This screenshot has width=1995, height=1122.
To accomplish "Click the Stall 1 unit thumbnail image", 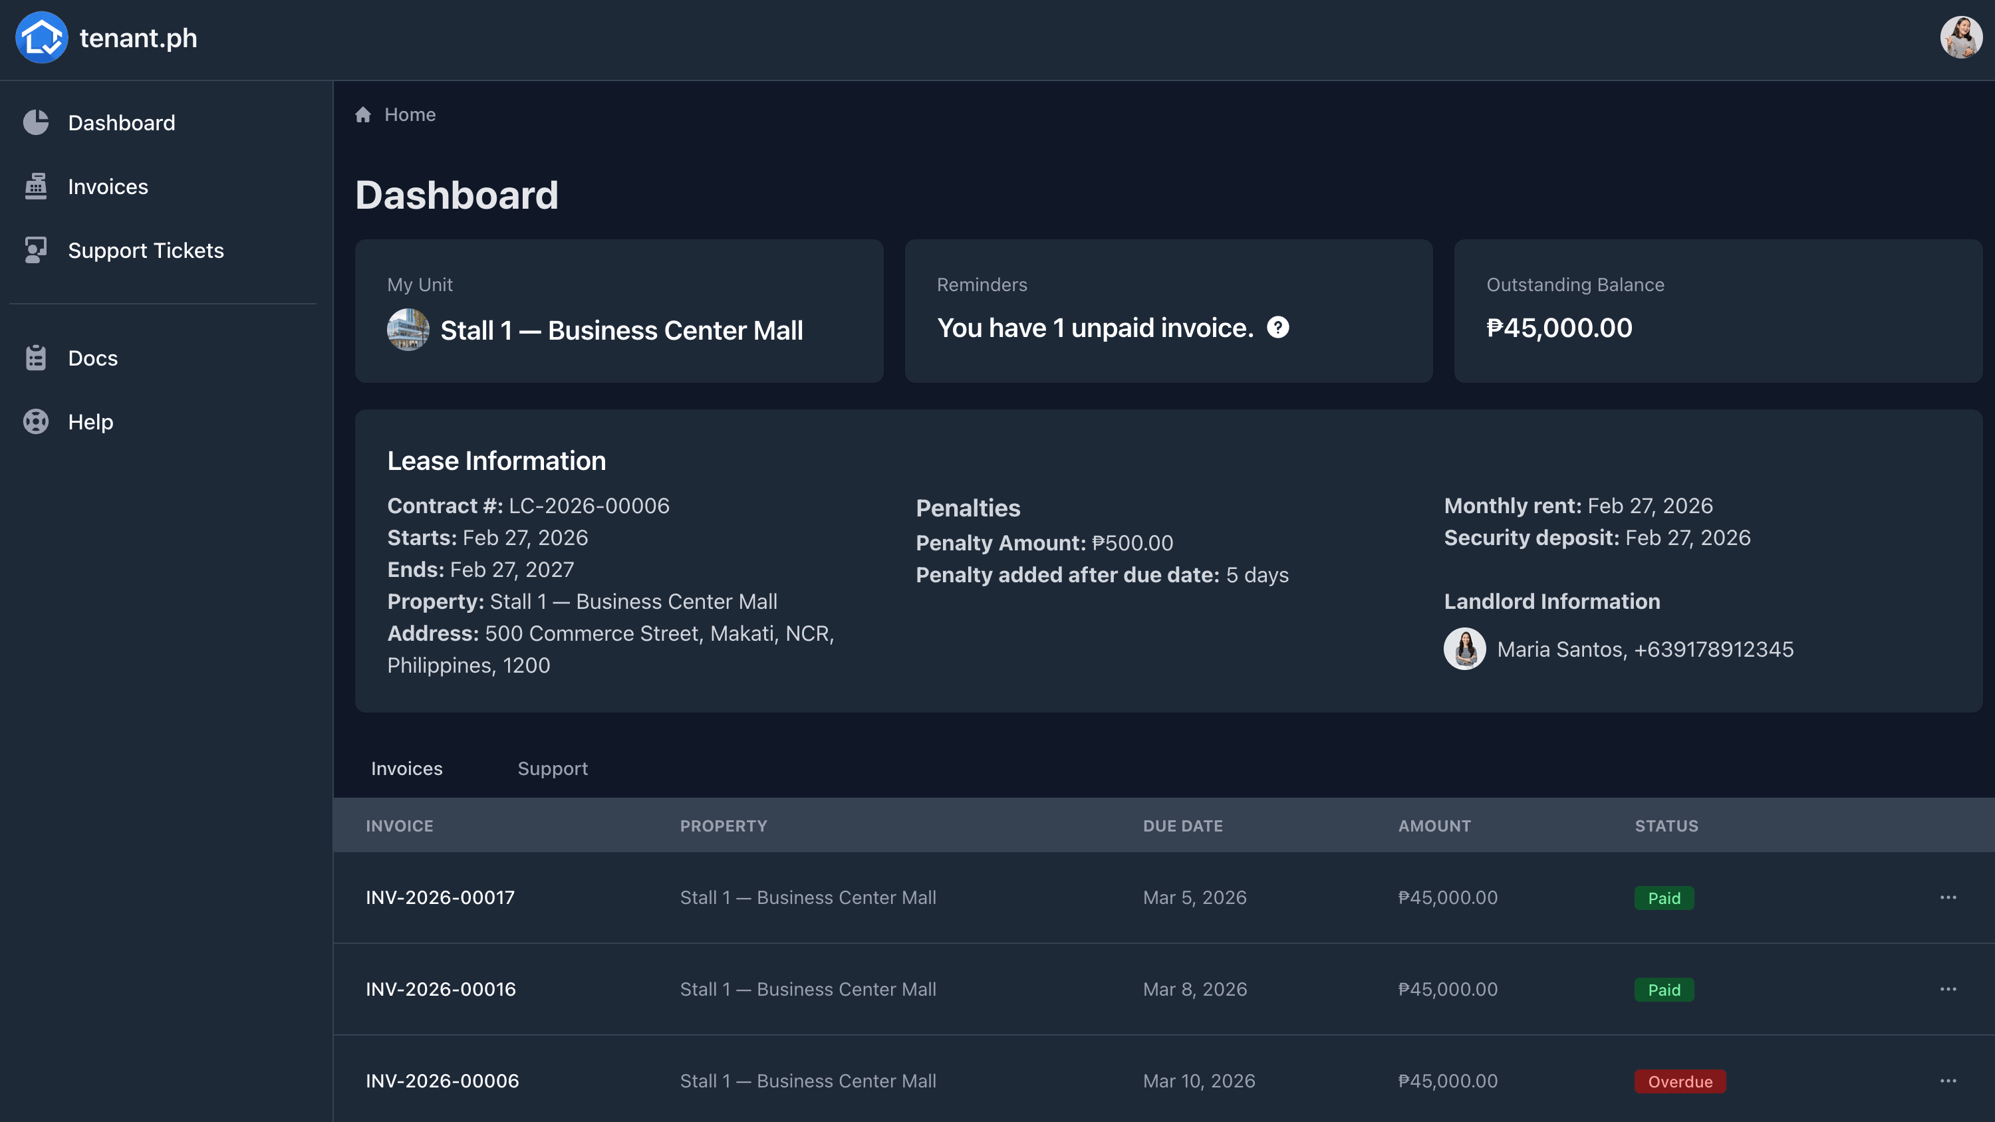I will tap(408, 330).
